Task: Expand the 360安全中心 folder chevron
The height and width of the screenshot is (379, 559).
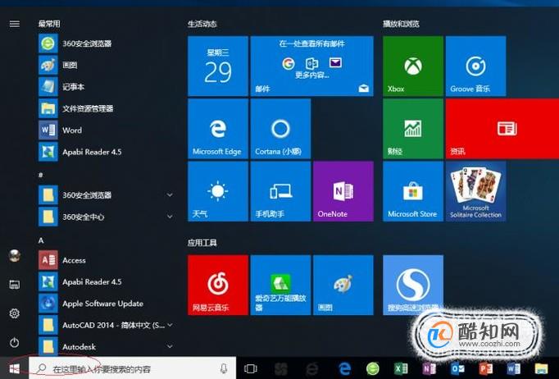Action: click(170, 217)
